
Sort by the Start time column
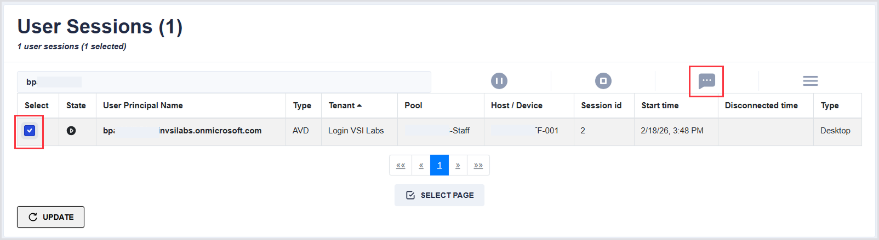coord(660,106)
